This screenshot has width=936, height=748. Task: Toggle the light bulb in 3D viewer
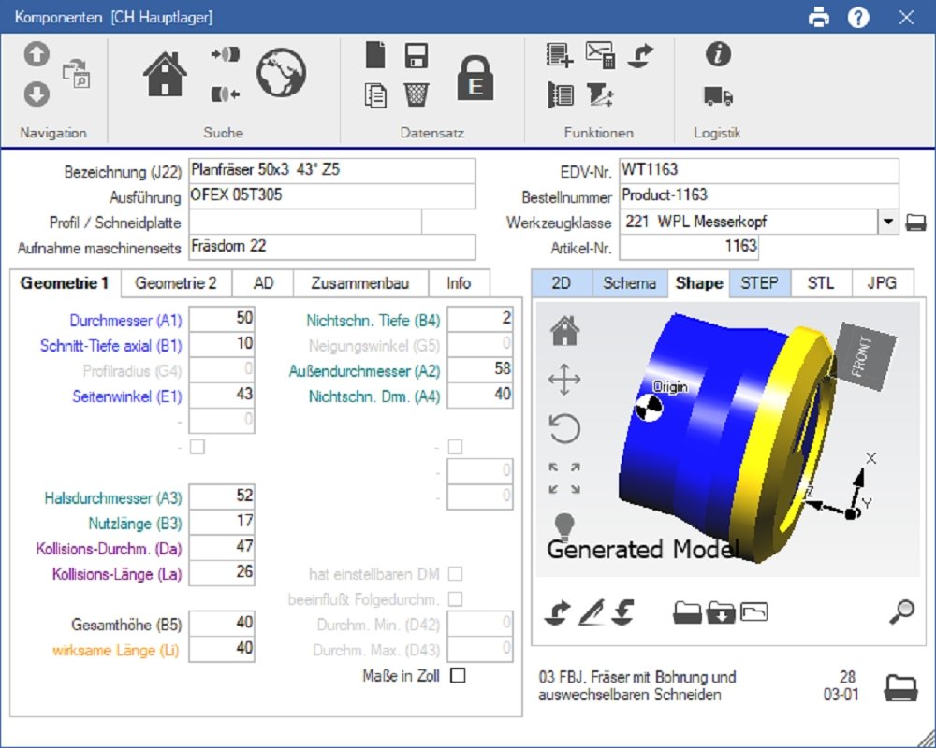click(x=564, y=525)
